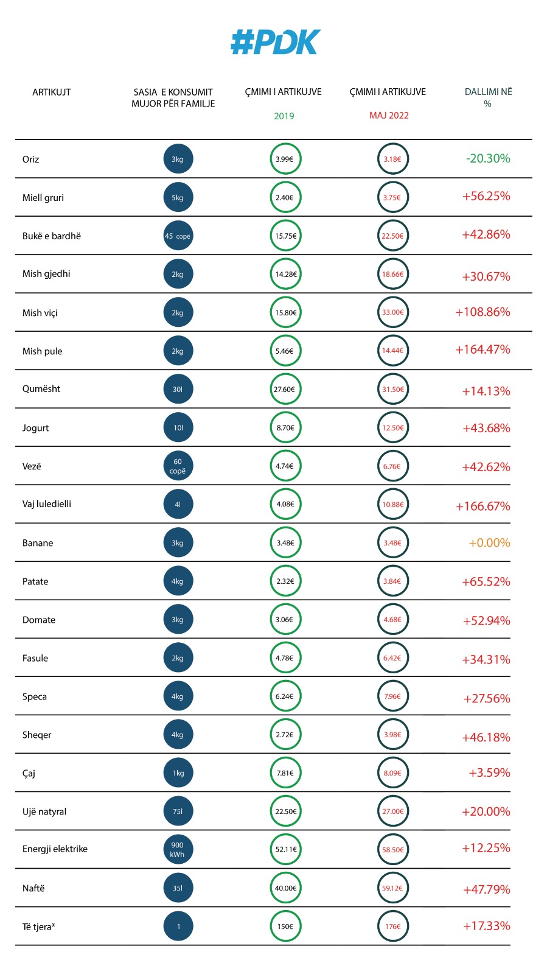Select the 10.88€ circle for Vaj luledielli
Image resolution: width=547 pixels, height=974 pixels.
coord(392,505)
